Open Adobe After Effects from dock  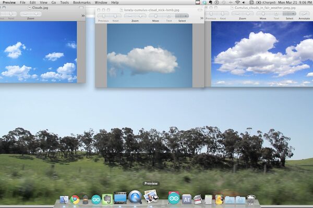(x=186, y=199)
